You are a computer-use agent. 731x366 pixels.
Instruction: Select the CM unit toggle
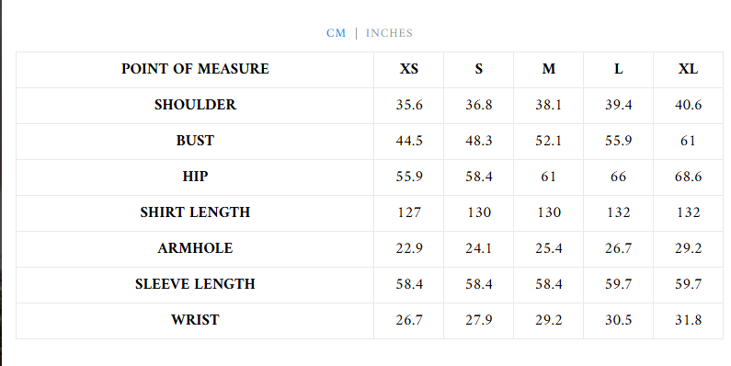[336, 33]
